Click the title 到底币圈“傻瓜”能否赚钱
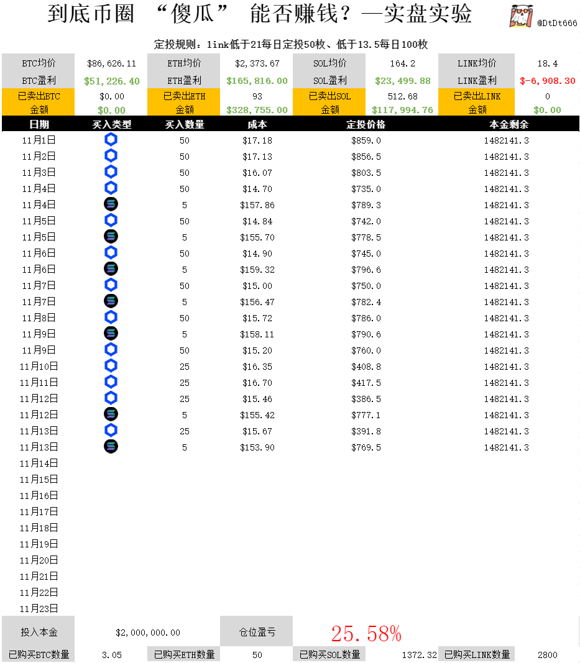Viewport: 580px width, 663px height. (x=259, y=14)
